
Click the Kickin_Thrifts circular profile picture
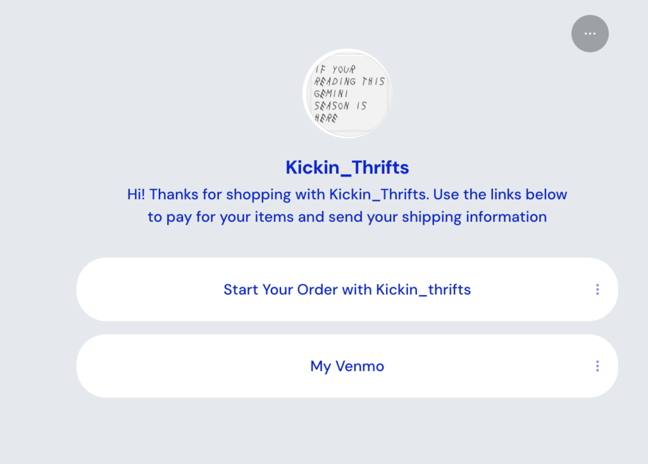coord(347,94)
